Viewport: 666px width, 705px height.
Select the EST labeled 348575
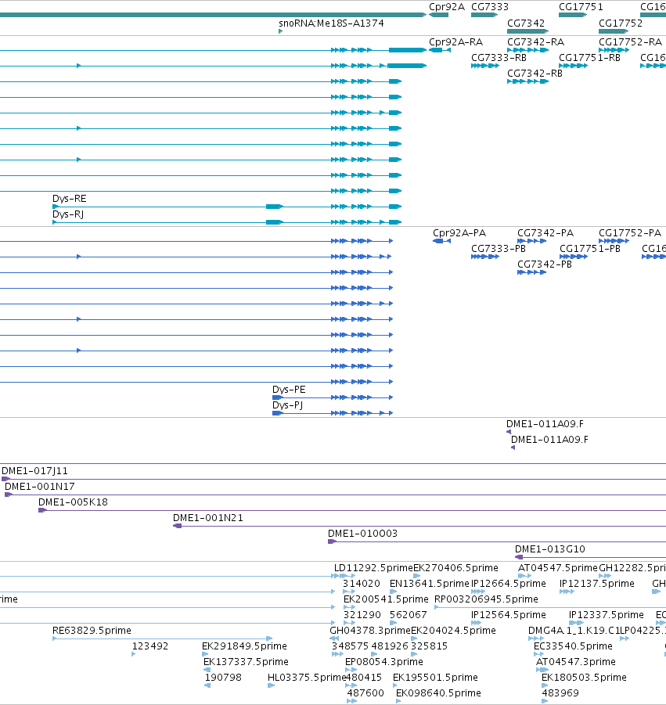tap(351, 646)
